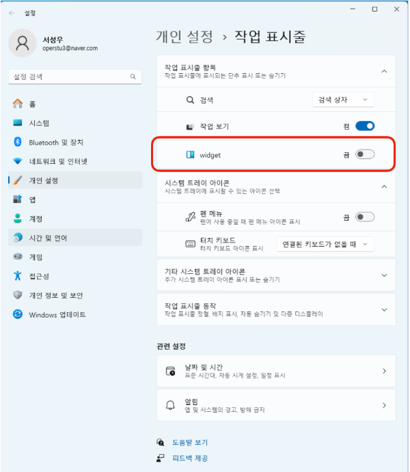Click the bell icon for 알림

point(170,405)
